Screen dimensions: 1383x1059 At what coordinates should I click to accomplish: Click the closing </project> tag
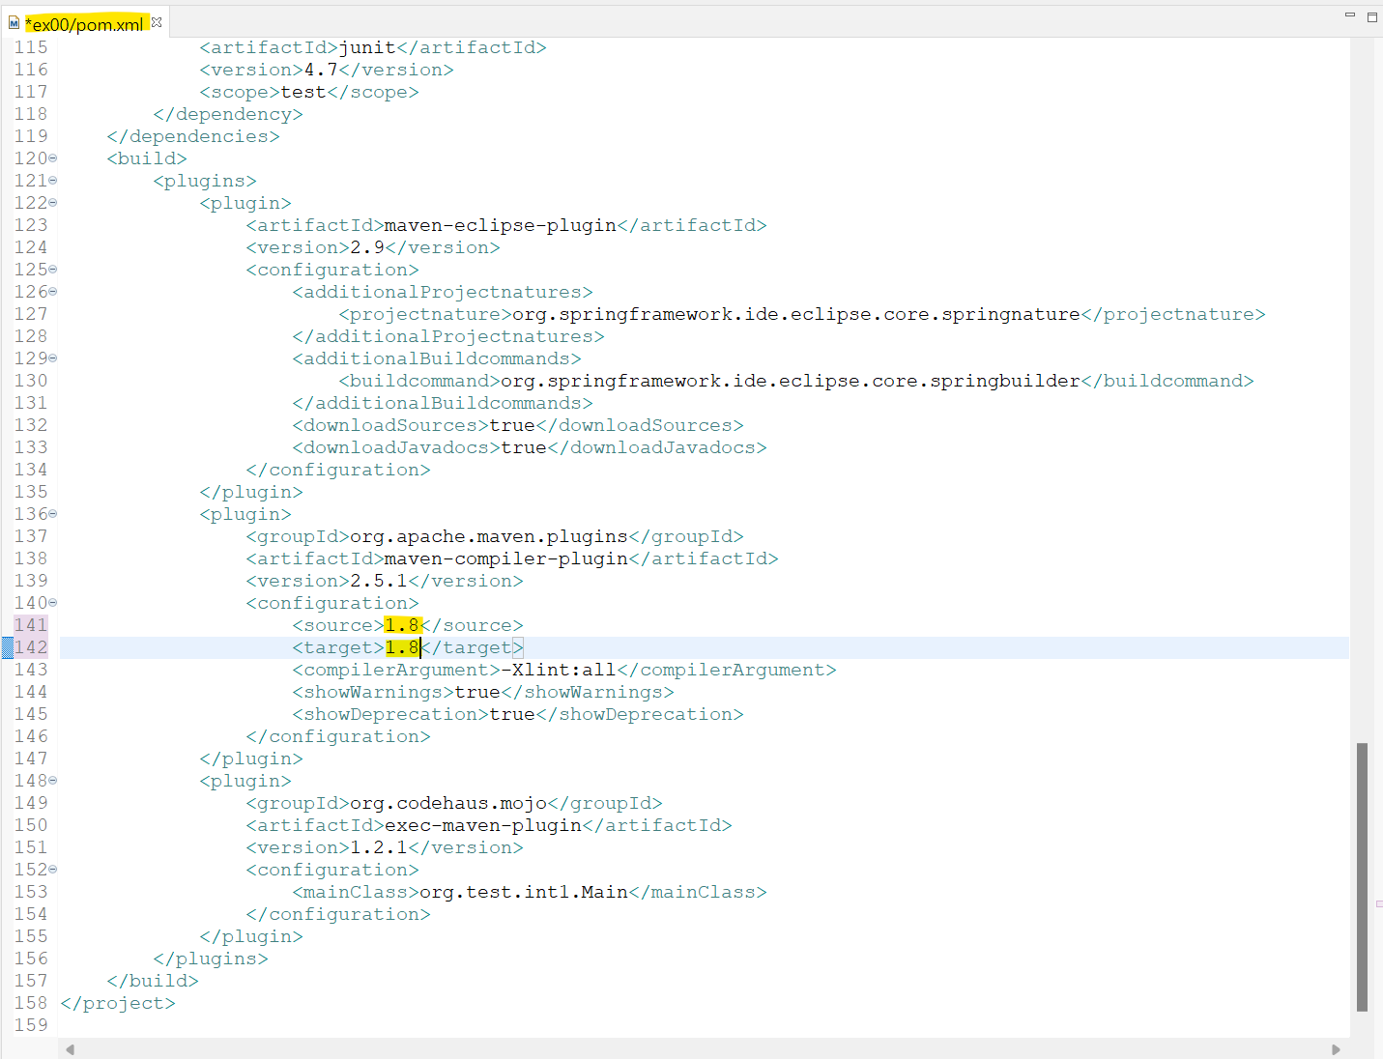click(x=118, y=1003)
